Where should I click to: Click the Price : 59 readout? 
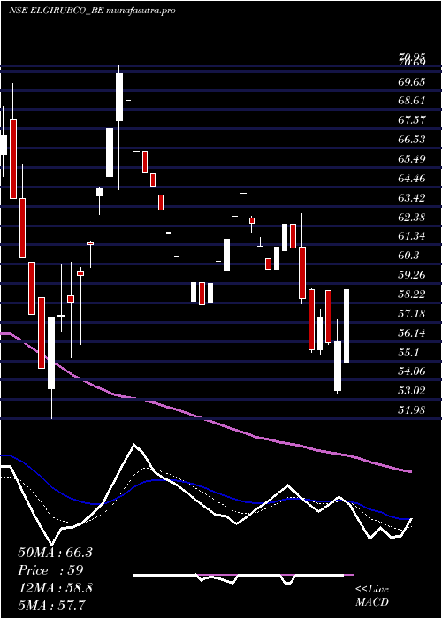click(50, 570)
